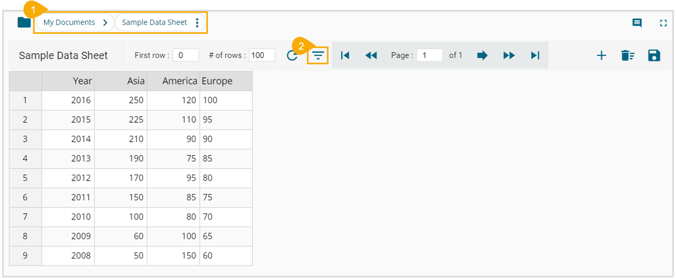Click the First row input field
Image resolution: width=676 pixels, height=279 pixels.
click(x=186, y=55)
